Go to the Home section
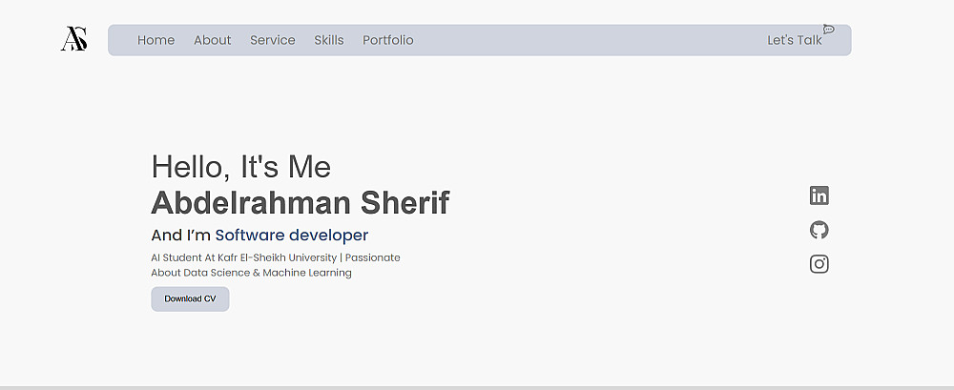 tap(156, 40)
